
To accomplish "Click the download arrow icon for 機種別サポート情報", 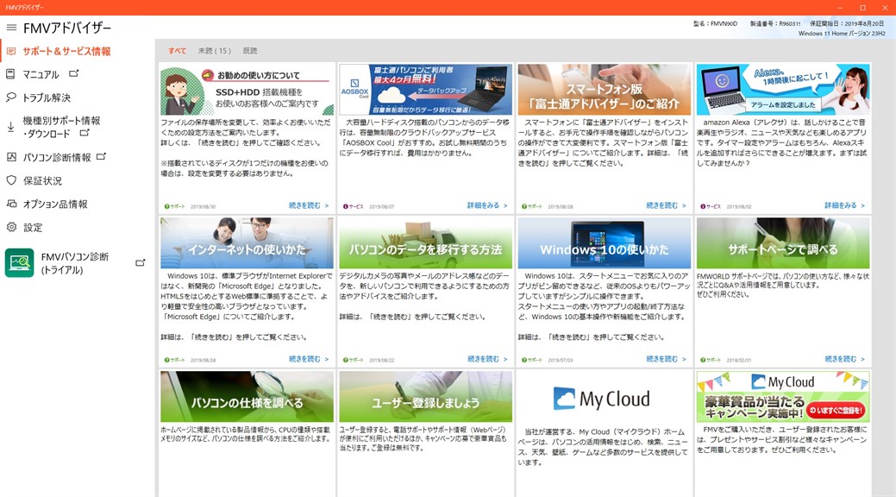I will (x=10, y=127).
